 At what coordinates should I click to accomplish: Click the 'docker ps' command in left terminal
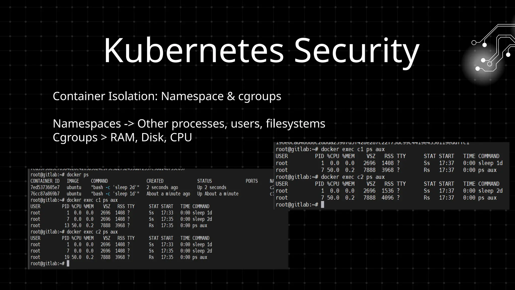[x=78, y=175]
